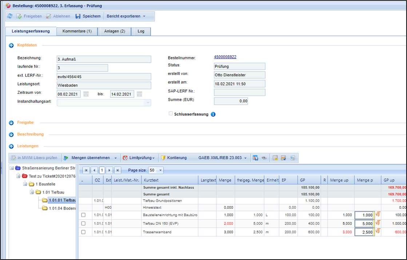
Task: Go to the last page of the grid
Action: pos(117,170)
